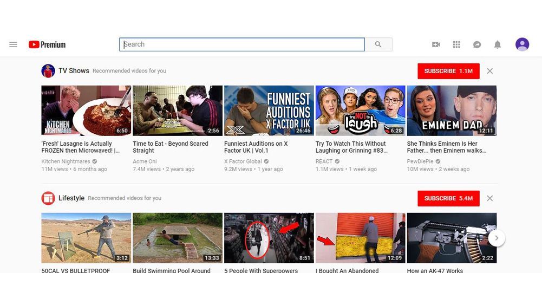Open title "Time to Eat - Beyond Scared Straight"
This screenshot has width=542, height=305.
point(171,147)
